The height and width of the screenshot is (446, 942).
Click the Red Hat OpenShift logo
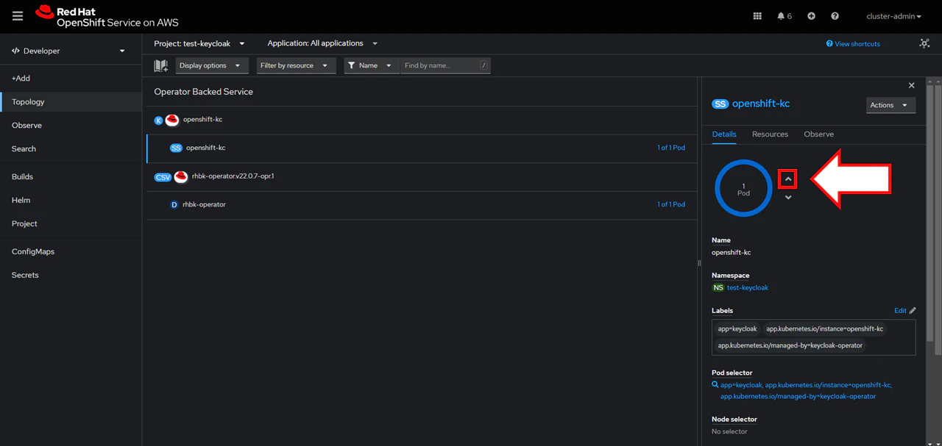(107, 16)
